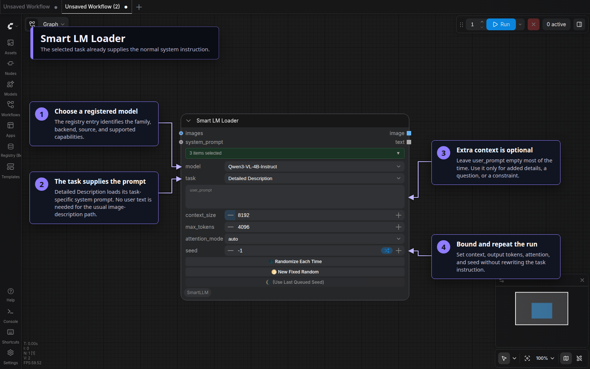The height and width of the screenshot is (369, 590).
Task: Open the 100% zoom level dropdown
Action: (x=545, y=358)
